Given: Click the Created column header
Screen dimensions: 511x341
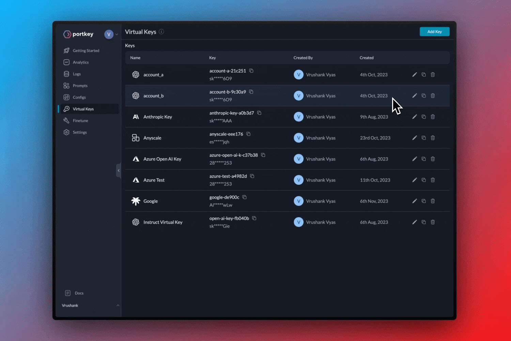Looking at the screenshot, I should (x=367, y=58).
